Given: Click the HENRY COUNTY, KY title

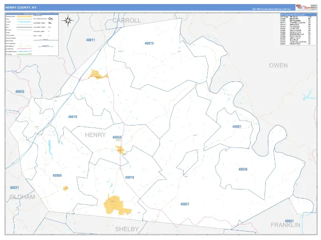Looking at the screenshot, I should coord(21,7).
